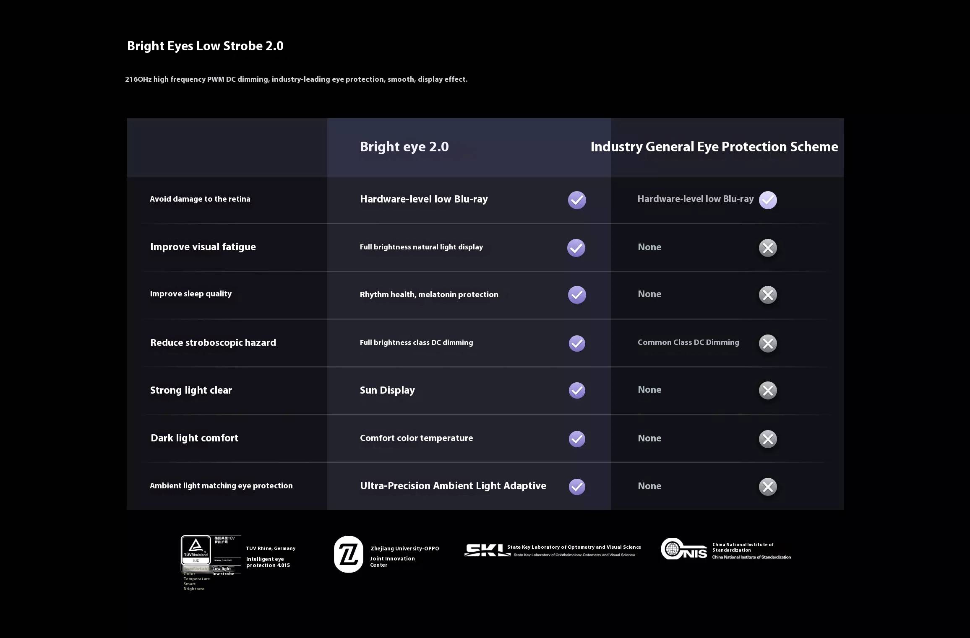Click checkmark beside Rhythm health, melatonin protection
Viewport: 970px width, 638px height.
(577, 295)
